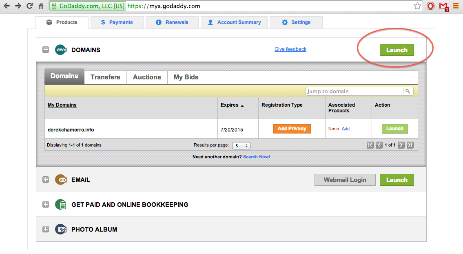This screenshot has width=463, height=254.
Task: Bookmark this page with the star icon
Action: coord(418,6)
